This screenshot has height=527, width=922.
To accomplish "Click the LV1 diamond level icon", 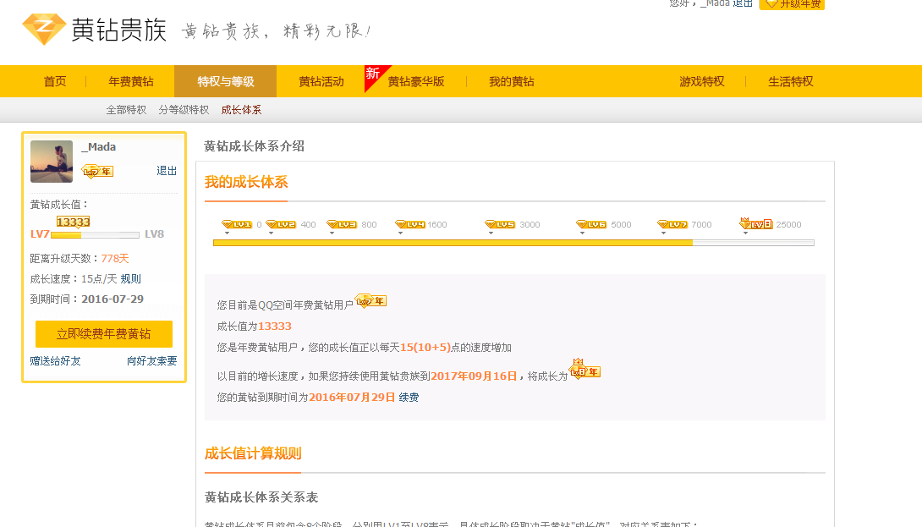I will tap(236, 224).
